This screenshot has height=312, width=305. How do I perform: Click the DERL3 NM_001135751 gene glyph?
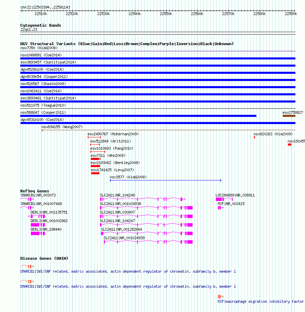(37, 216)
